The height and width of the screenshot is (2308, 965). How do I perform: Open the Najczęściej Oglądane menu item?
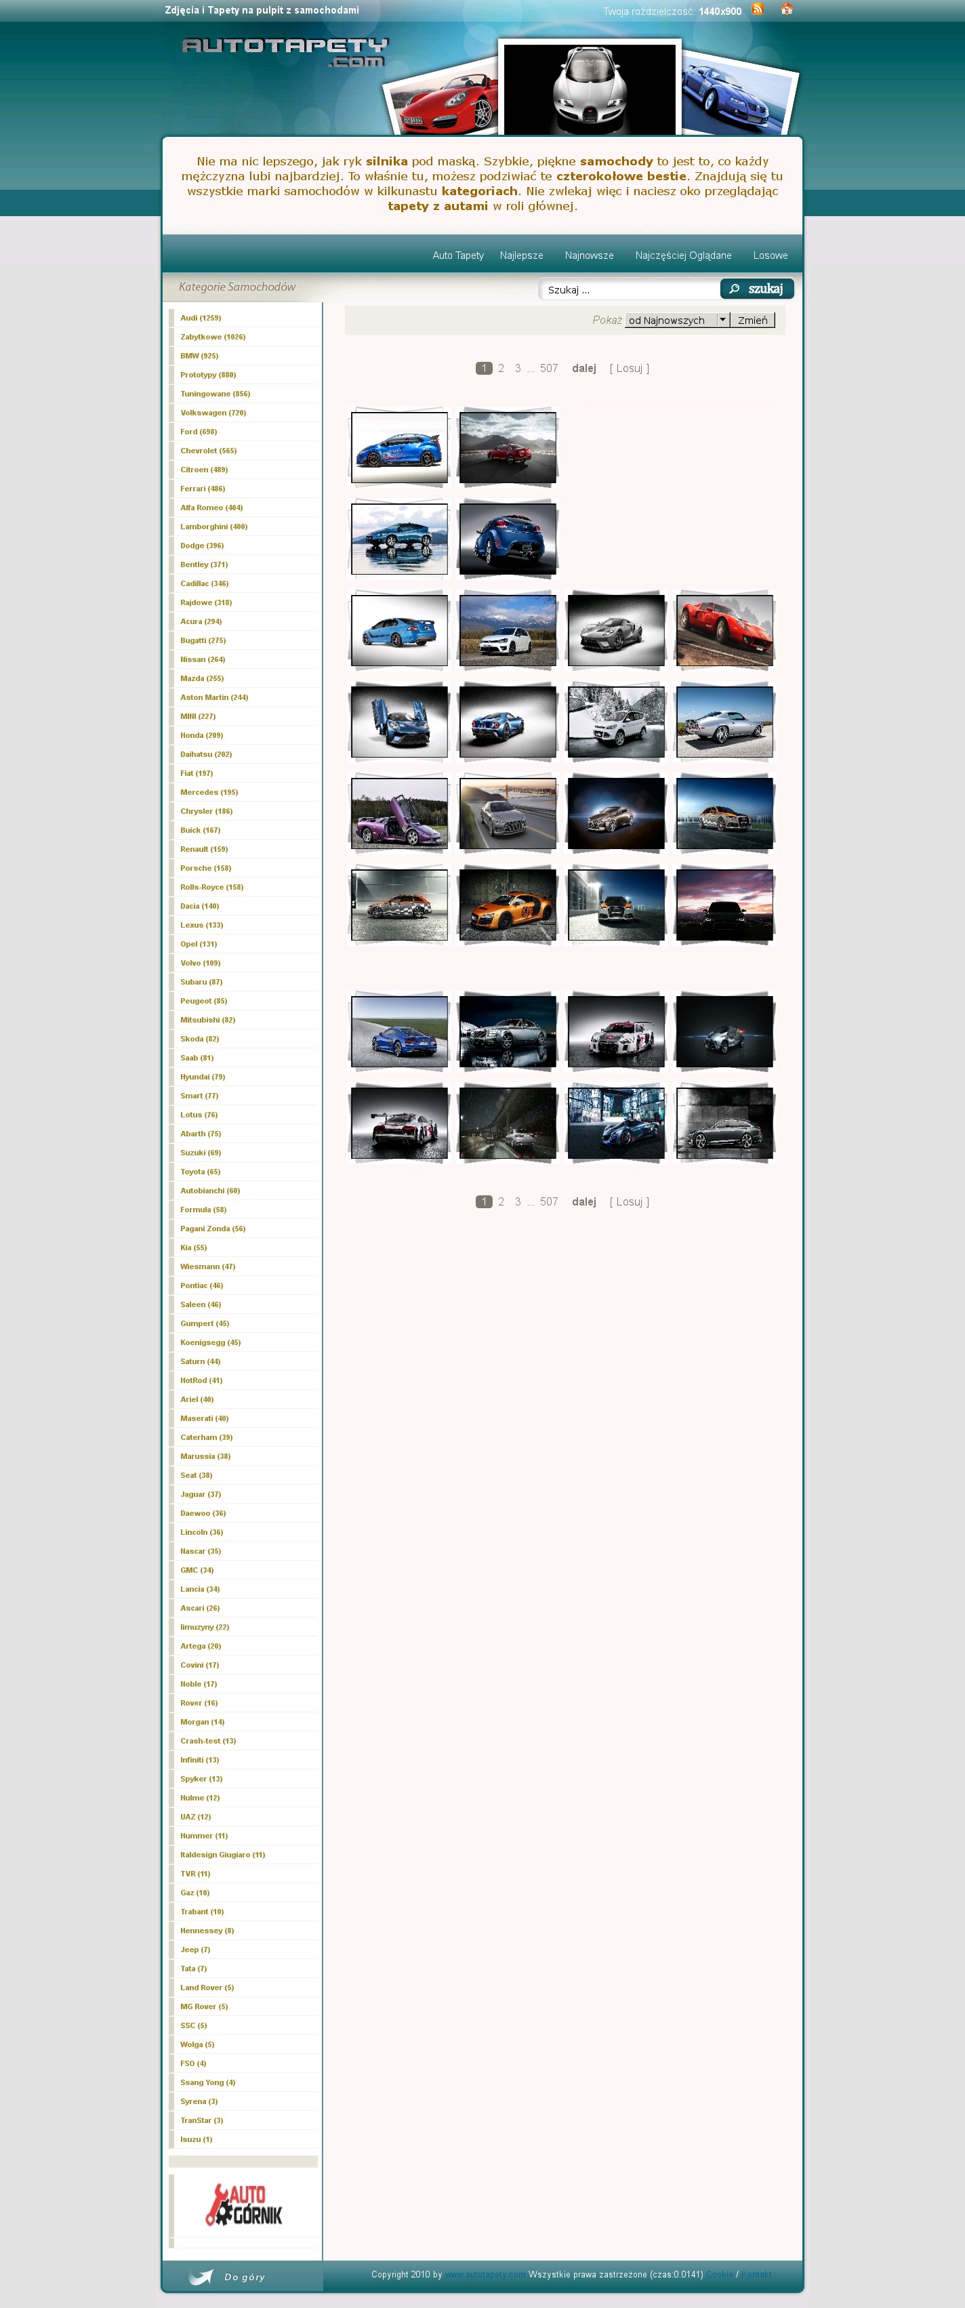[x=683, y=255]
